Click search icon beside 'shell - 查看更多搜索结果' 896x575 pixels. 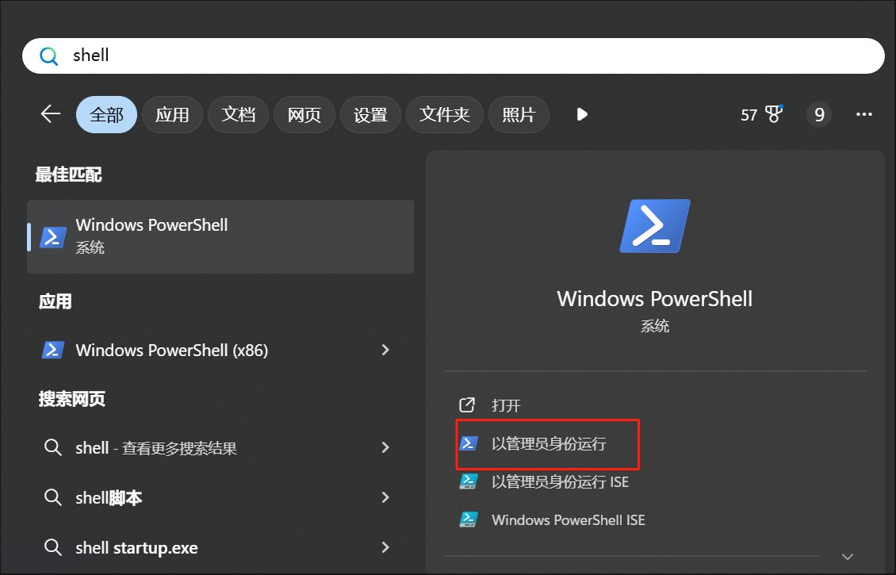pos(52,447)
